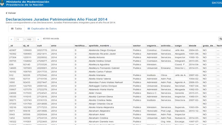Sort by the anio column header
Image resolution: width=222 pixels, height=125 pixels.
62,46
